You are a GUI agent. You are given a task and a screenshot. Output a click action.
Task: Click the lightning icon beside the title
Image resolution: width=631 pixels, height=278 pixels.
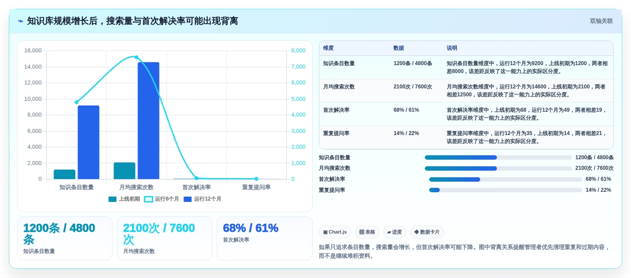pyautogui.click(x=21, y=21)
